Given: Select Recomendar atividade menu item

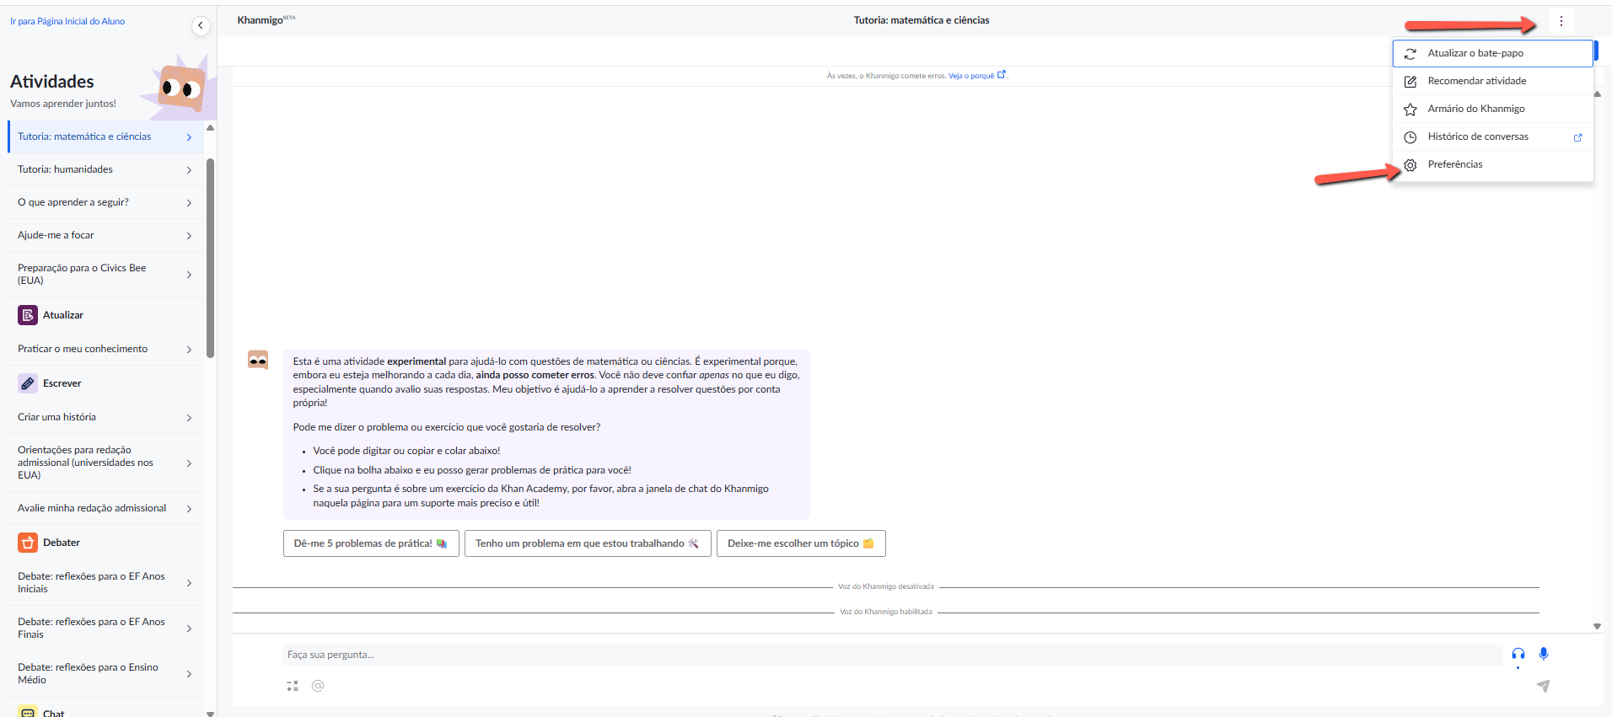Looking at the screenshot, I should coord(1492,81).
